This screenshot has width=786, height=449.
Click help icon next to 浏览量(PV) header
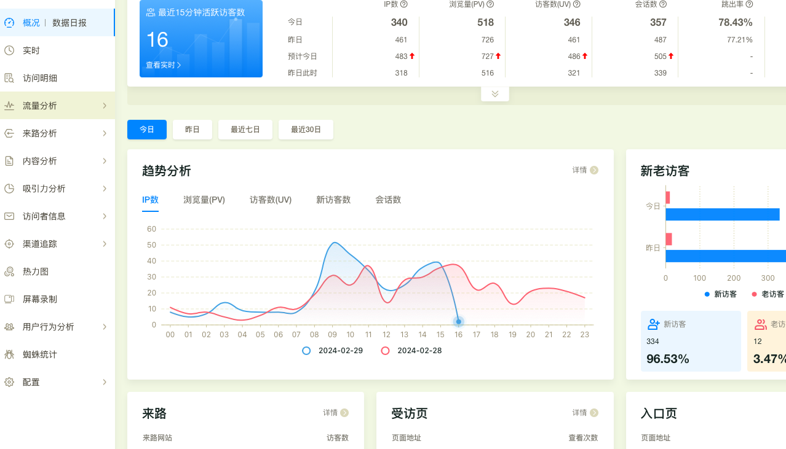490,4
